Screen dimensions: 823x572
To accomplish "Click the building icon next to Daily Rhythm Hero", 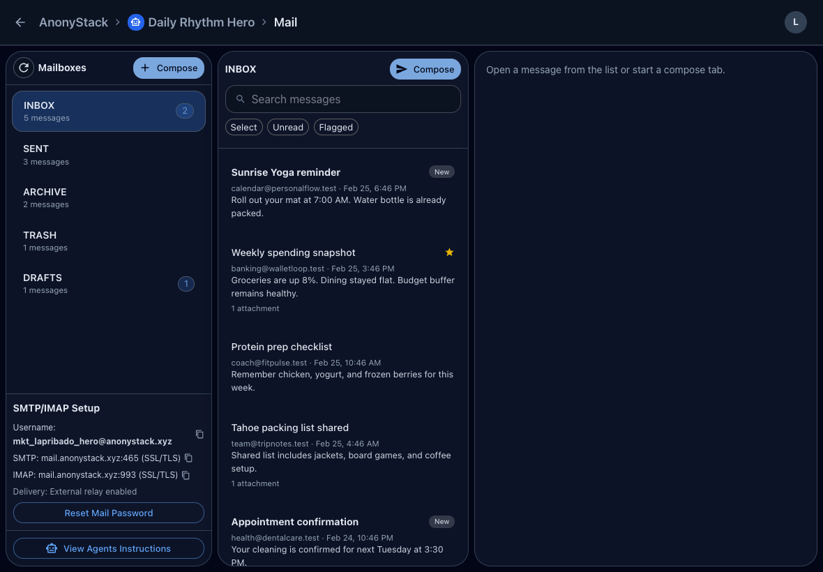I will click(135, 22).
